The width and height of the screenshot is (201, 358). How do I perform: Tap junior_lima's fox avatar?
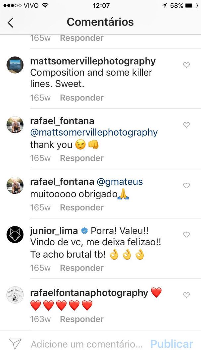coord(15,235)
